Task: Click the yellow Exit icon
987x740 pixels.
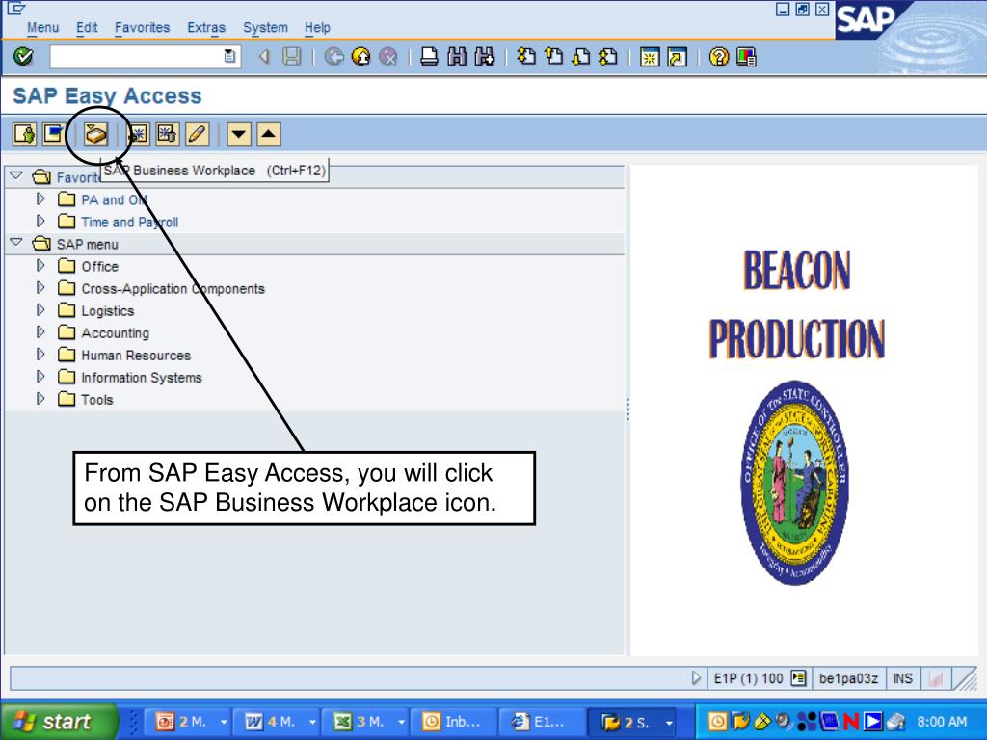Action: coord(361,57)
